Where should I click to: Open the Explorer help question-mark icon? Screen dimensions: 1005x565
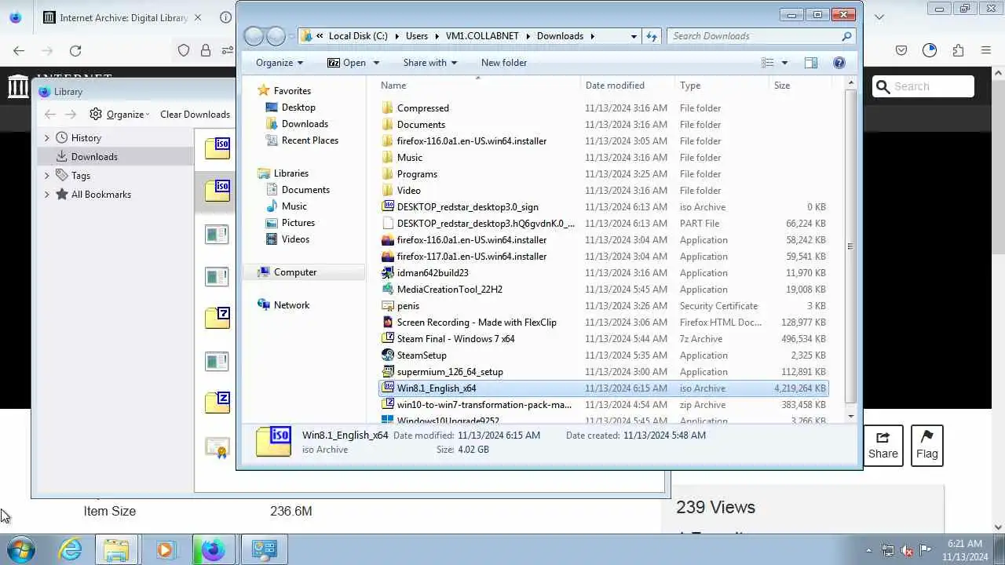[x=839, y=63]
